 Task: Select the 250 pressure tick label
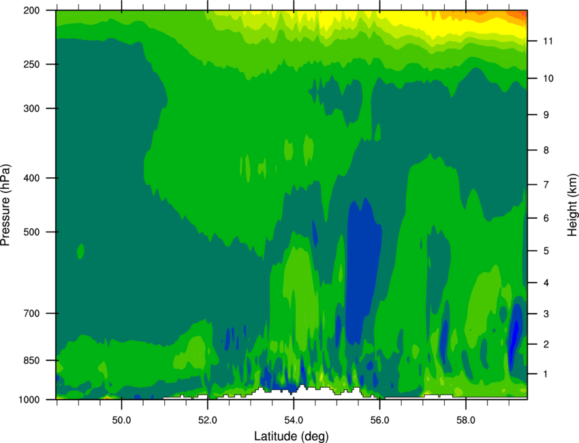coord(31,64)
